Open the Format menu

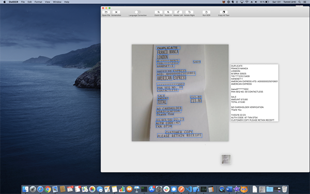[x=38, y=2]
